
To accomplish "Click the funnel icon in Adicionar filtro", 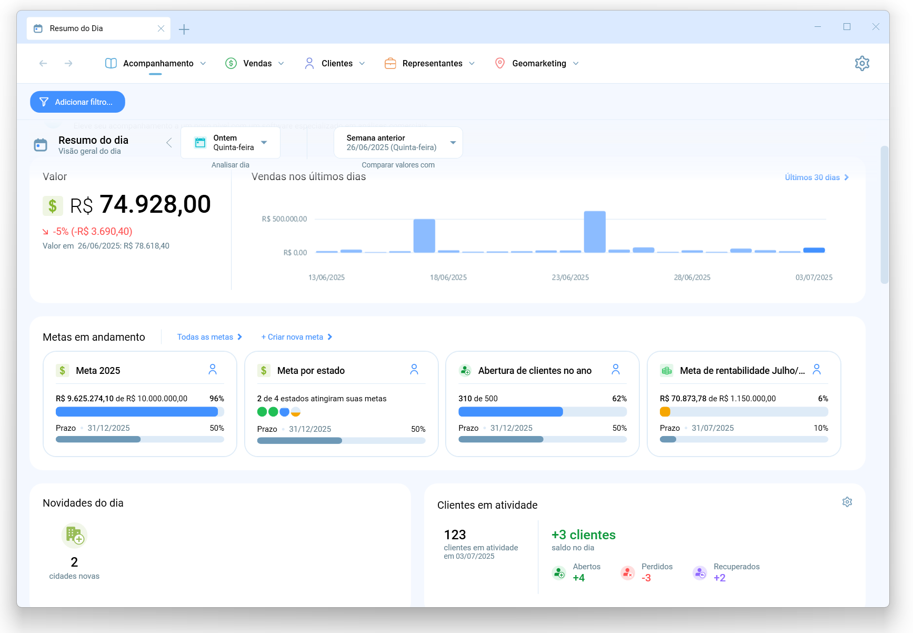I will pos(44,102).
